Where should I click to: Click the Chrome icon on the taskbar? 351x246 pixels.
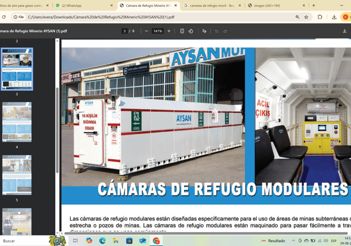(156, 241)
